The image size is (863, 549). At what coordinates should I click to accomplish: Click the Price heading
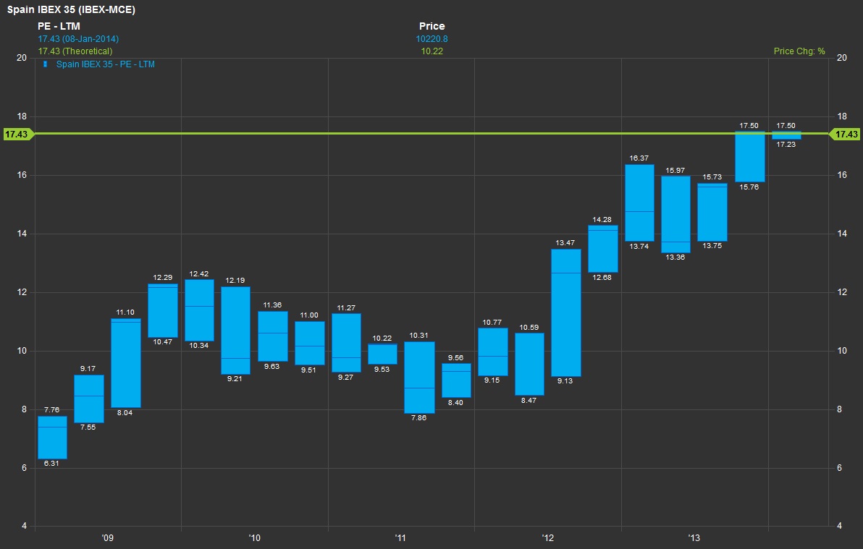pos(432,26)
